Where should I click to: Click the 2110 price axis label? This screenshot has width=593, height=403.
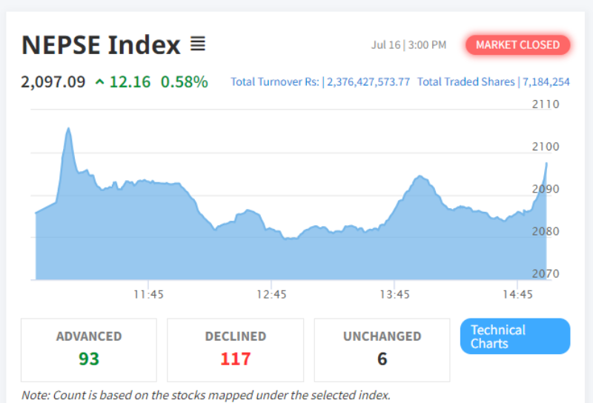coord(546,104)
